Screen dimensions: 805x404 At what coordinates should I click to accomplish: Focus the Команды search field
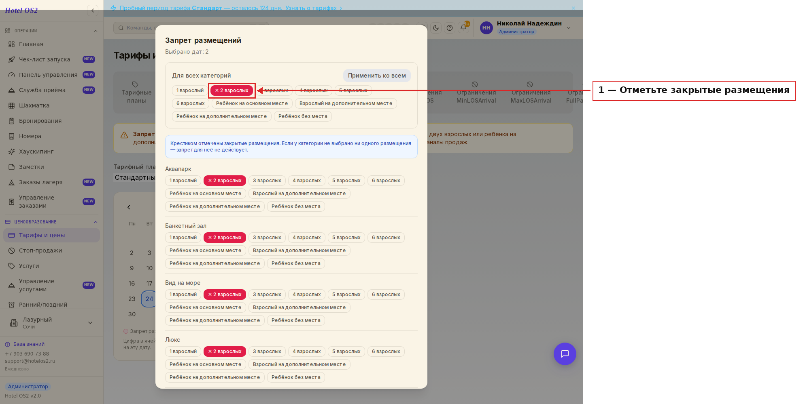(191, 28)
